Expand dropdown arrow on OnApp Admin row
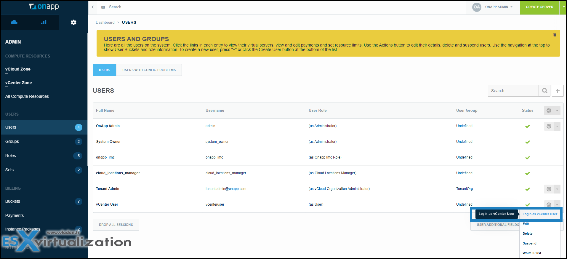This screenshot has height=259, width=567. [557, 126]
